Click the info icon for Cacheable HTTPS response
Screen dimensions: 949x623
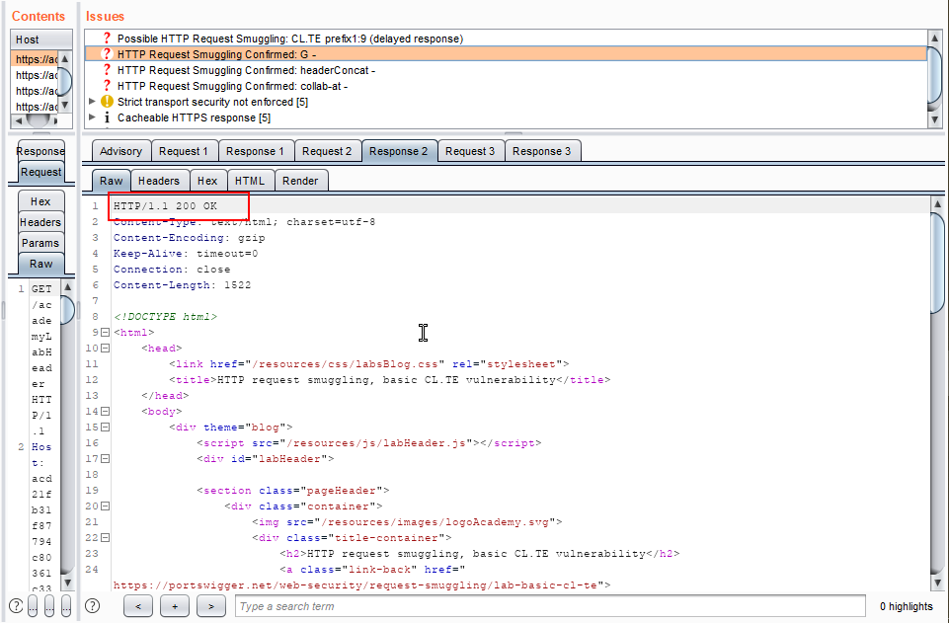107,117
